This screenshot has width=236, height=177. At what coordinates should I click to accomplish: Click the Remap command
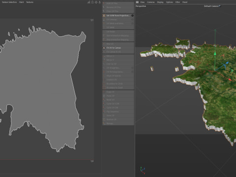point(118,123)
